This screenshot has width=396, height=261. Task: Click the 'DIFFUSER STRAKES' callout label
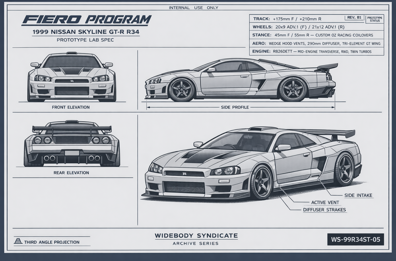tap(324, 210)
